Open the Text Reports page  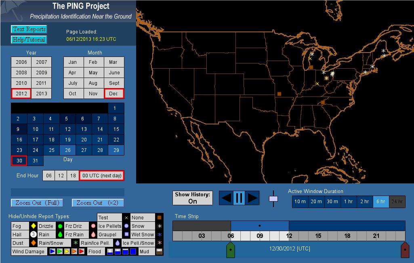pyautogui.click(x=29, y=29)
